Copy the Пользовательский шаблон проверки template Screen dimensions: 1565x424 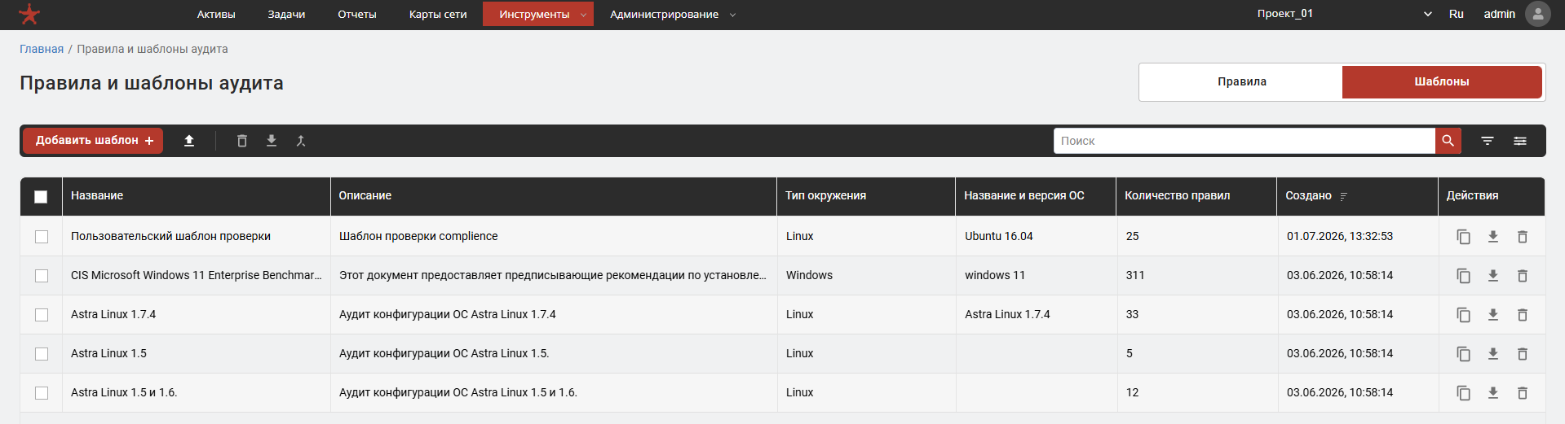[x=1464, y=237]
